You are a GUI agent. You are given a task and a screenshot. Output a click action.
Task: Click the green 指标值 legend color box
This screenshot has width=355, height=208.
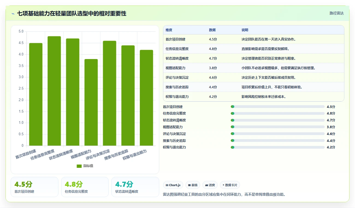(79, 166)
